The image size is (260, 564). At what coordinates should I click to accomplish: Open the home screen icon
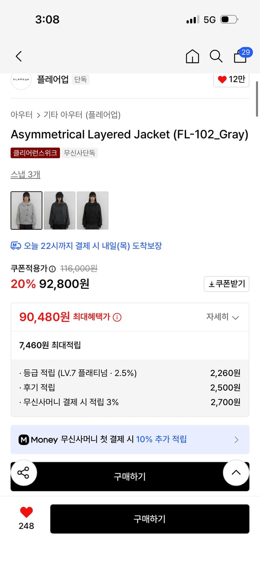coord(192,56)
